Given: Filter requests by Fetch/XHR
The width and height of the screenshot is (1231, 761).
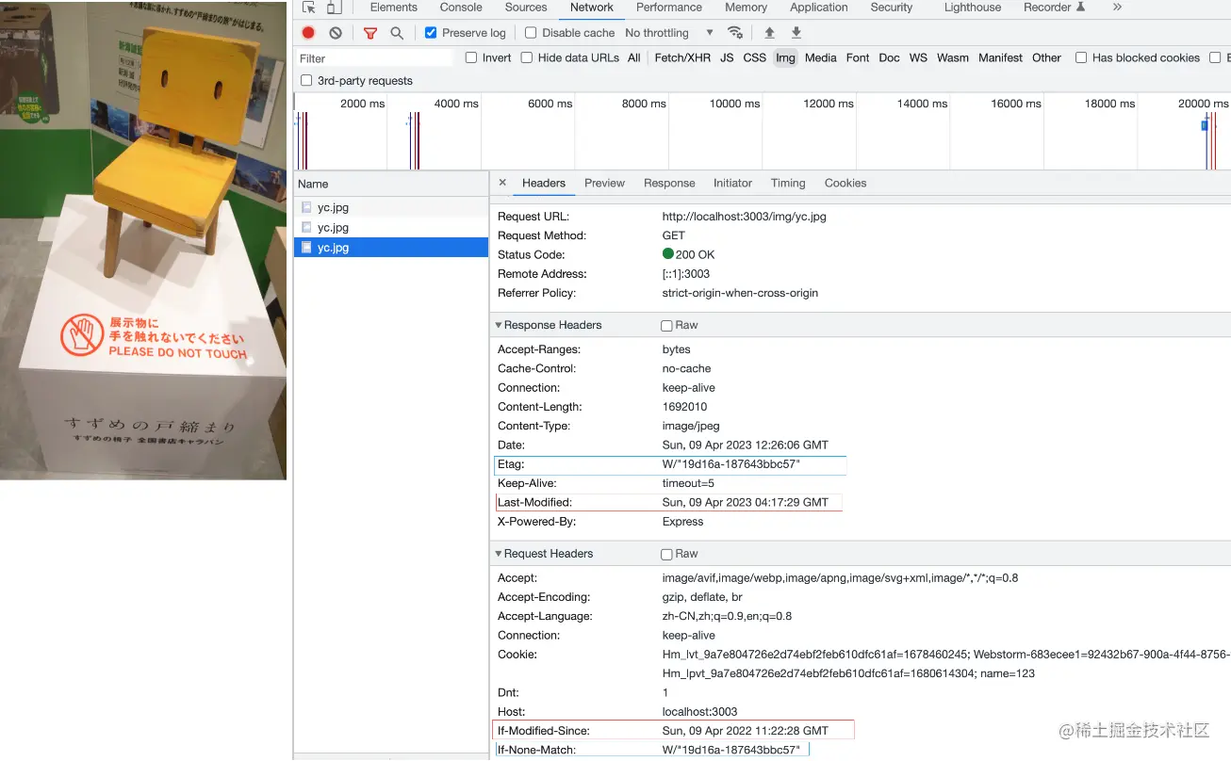Looking at the screenshot, I should (682, 57).
